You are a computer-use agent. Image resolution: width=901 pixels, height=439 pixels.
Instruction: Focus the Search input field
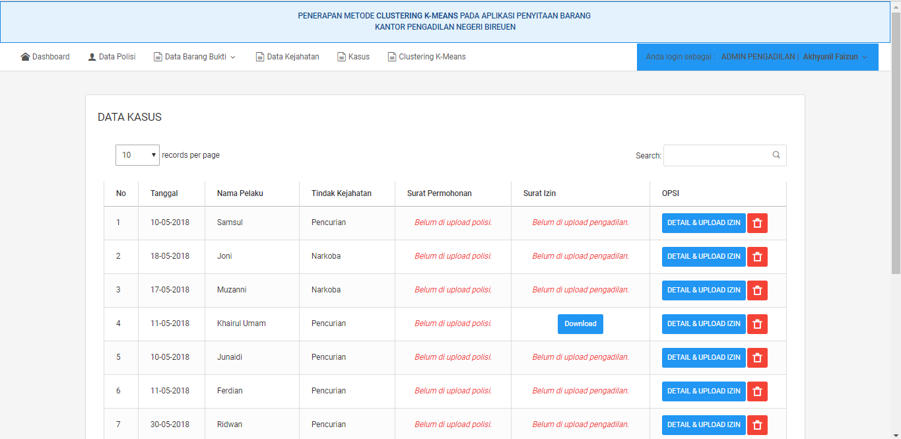coord(725,155)
